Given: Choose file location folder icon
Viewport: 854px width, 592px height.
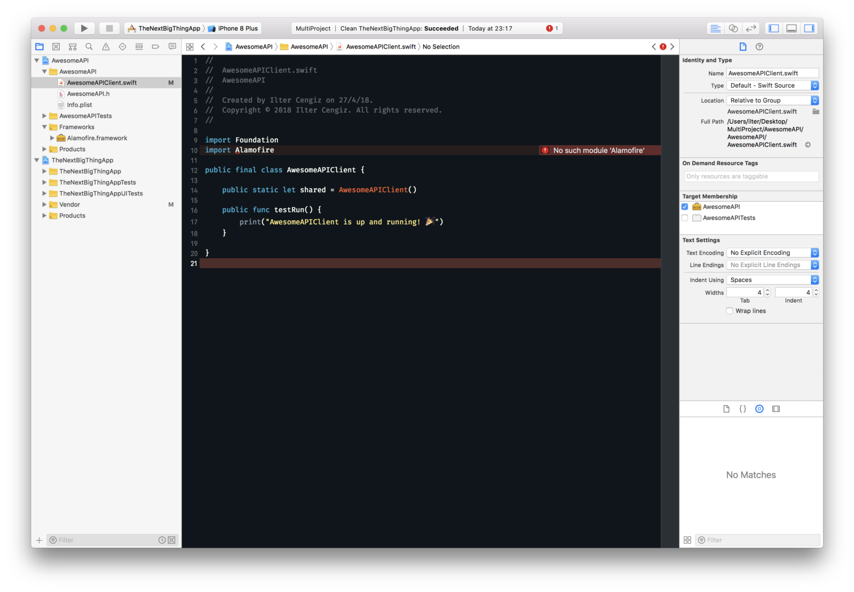Looking at the screenshot, I should point(815,112).
